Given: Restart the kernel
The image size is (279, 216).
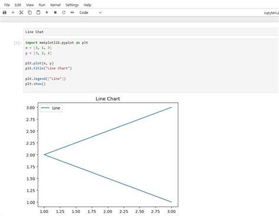Looking at the screenshot, I should (x=64, y=12).
